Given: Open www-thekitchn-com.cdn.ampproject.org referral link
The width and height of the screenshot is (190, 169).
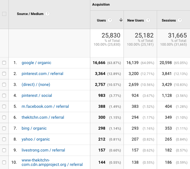Looking at the screenshot, I should 52,162.
